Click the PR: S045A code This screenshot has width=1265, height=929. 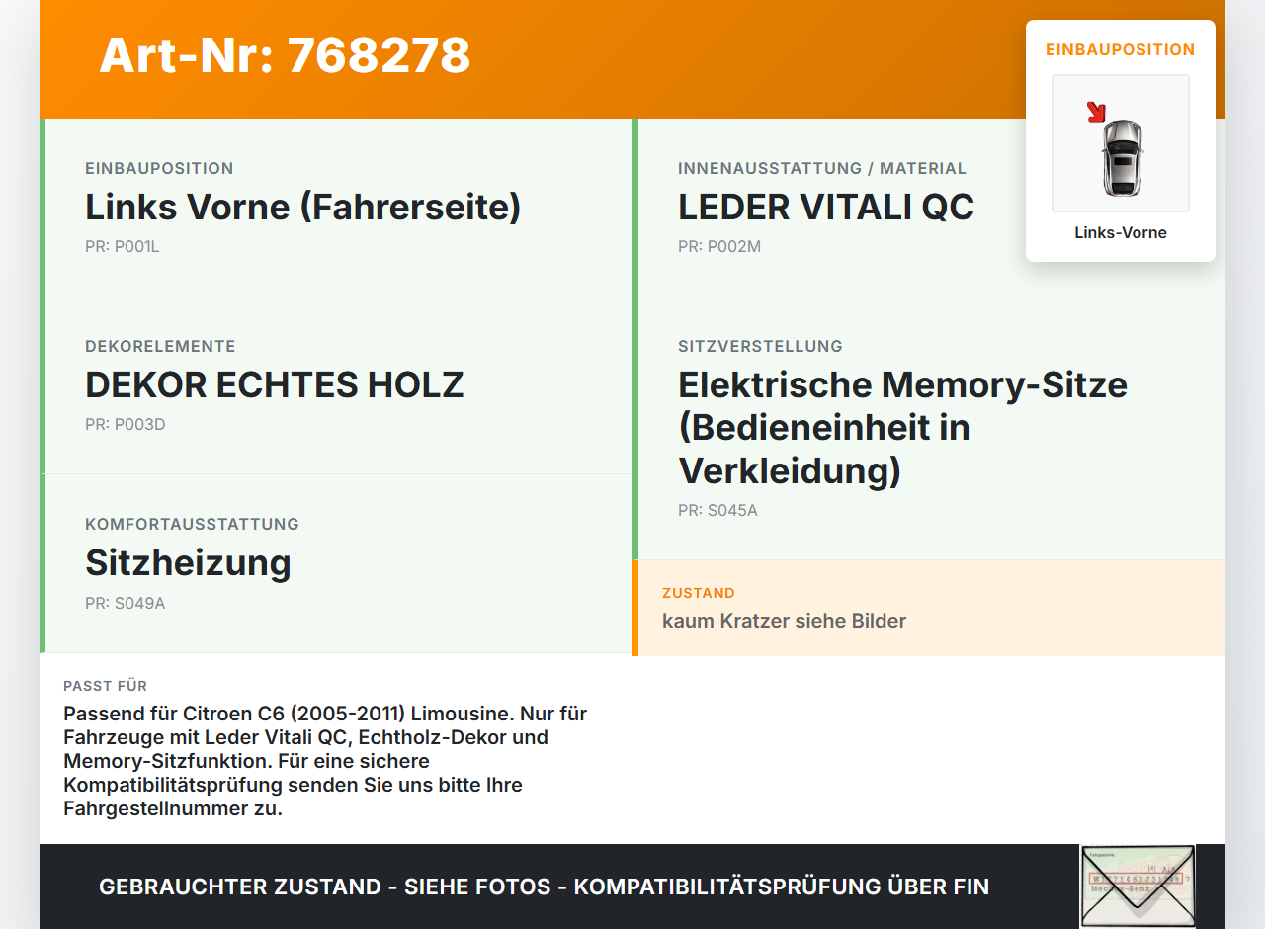[x=717, y=511]
